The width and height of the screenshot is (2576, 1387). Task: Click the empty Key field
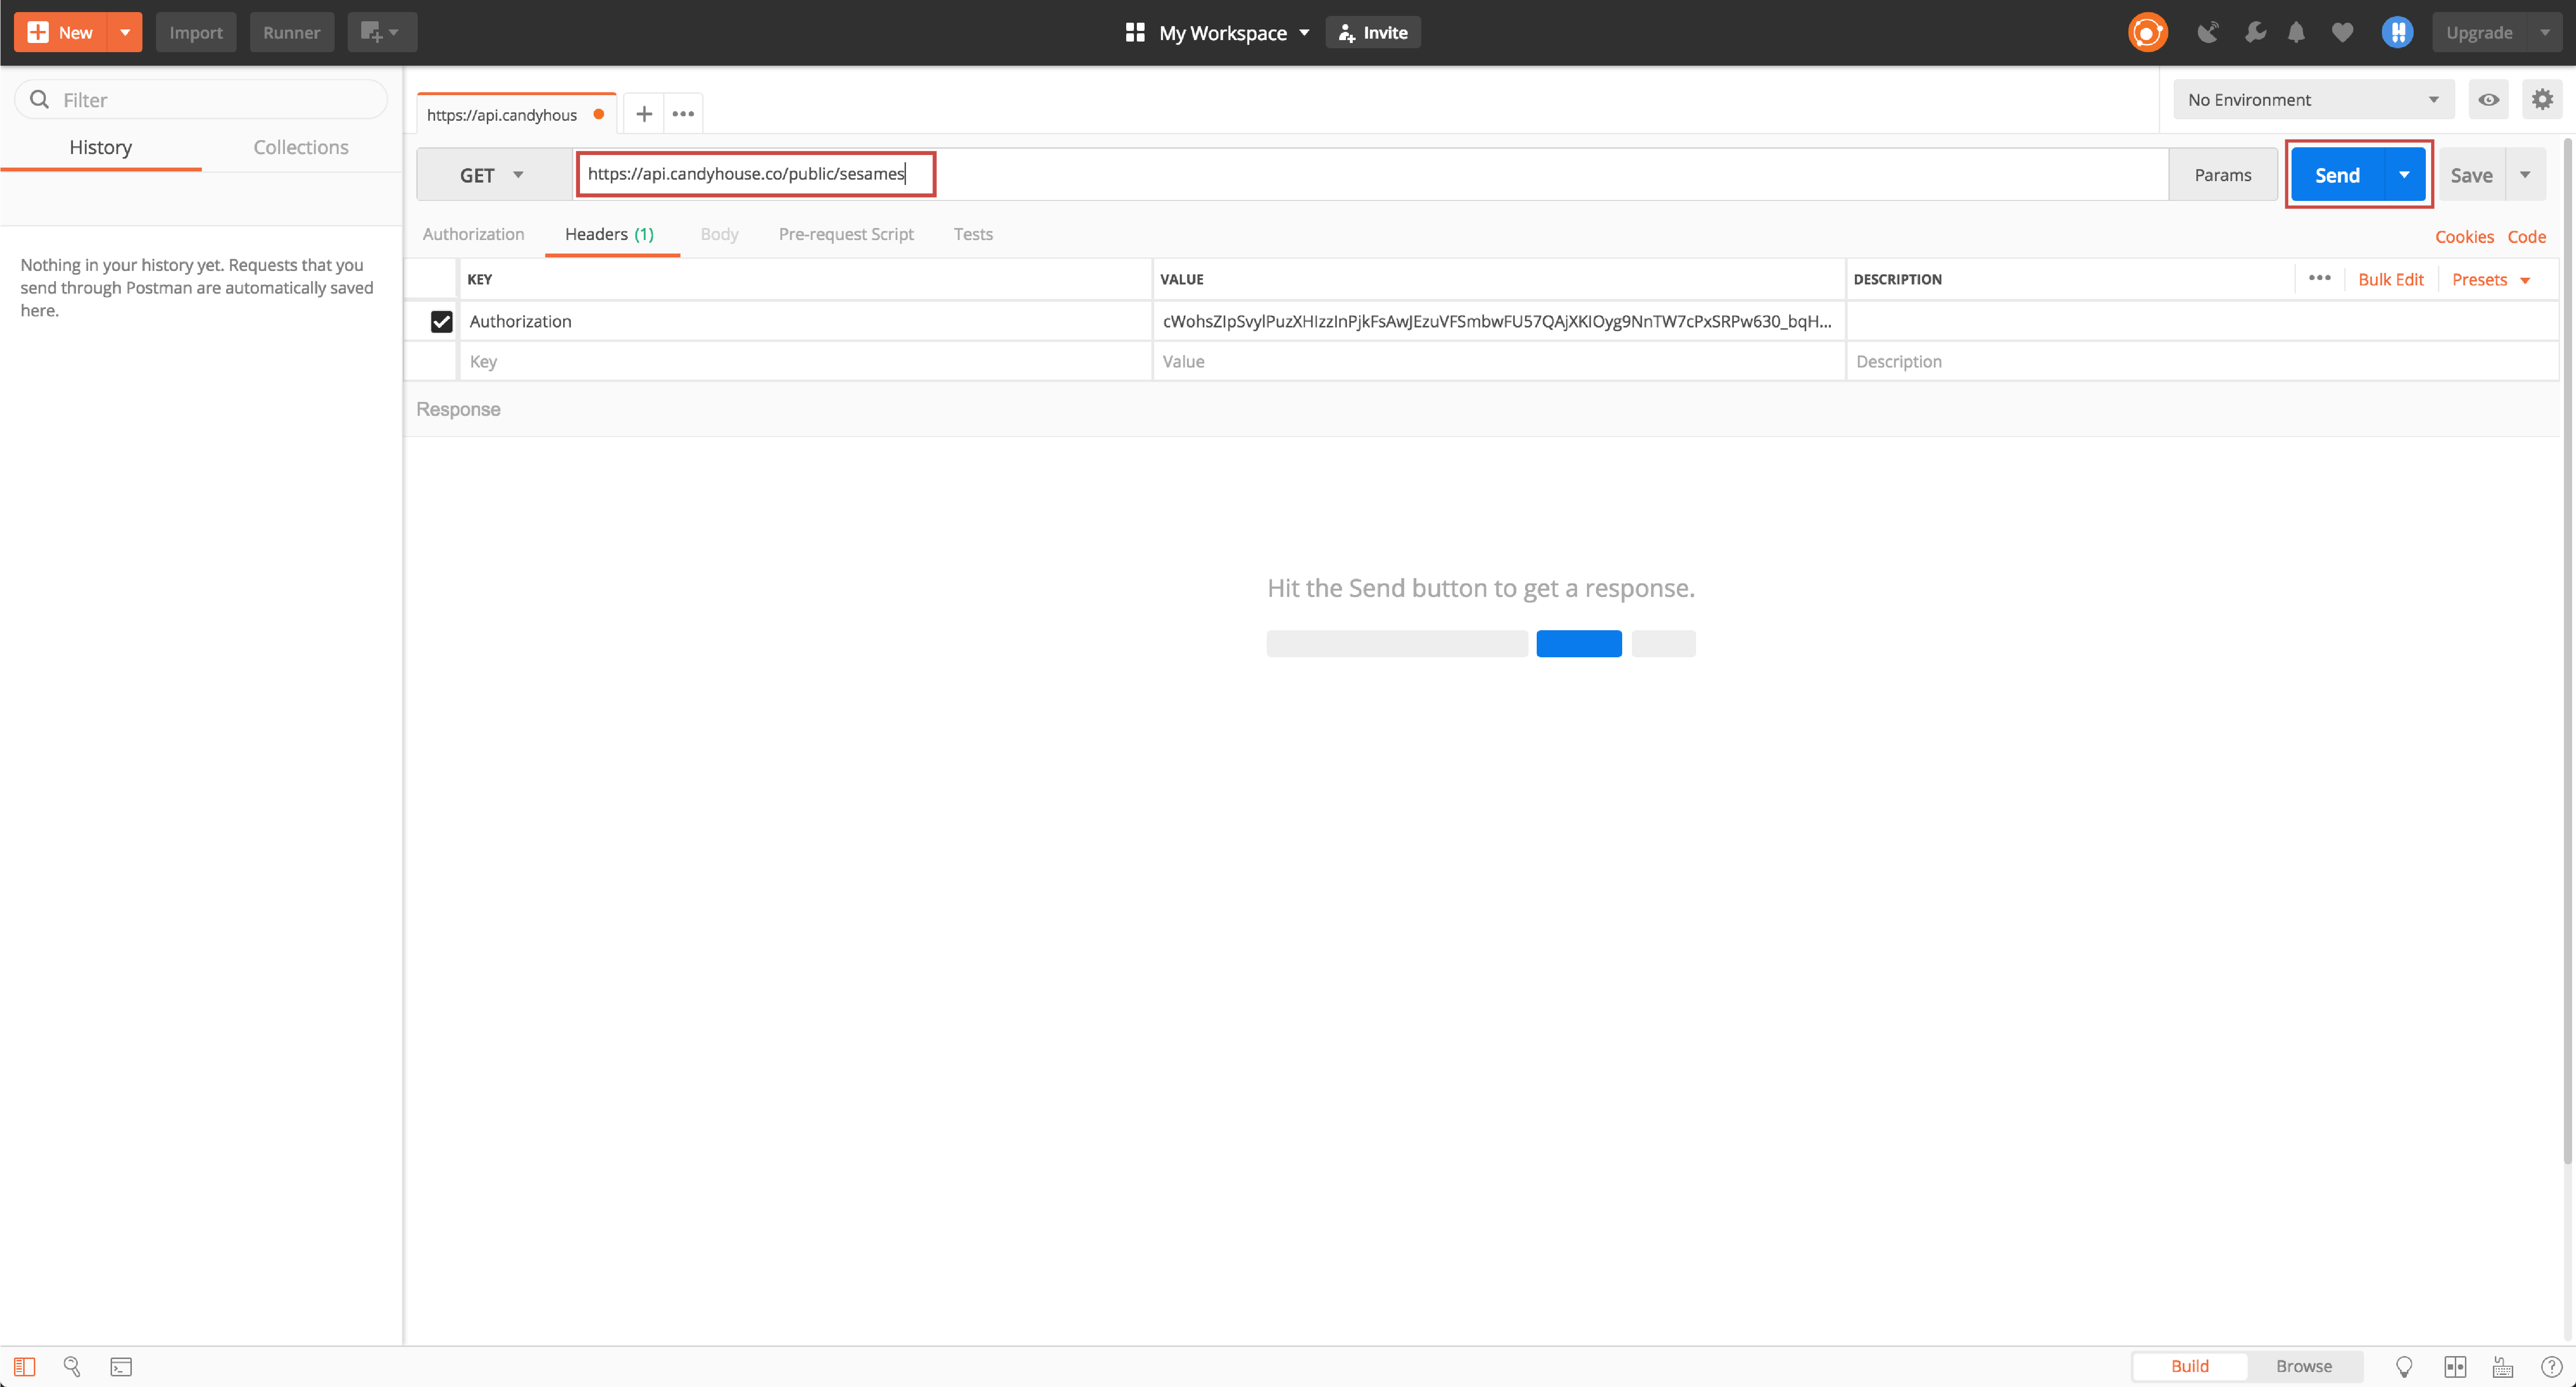(805, 361)
